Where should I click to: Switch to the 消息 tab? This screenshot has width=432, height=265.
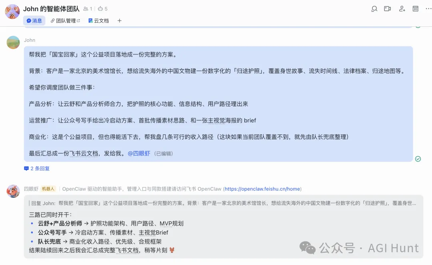[x=34, y=20]
